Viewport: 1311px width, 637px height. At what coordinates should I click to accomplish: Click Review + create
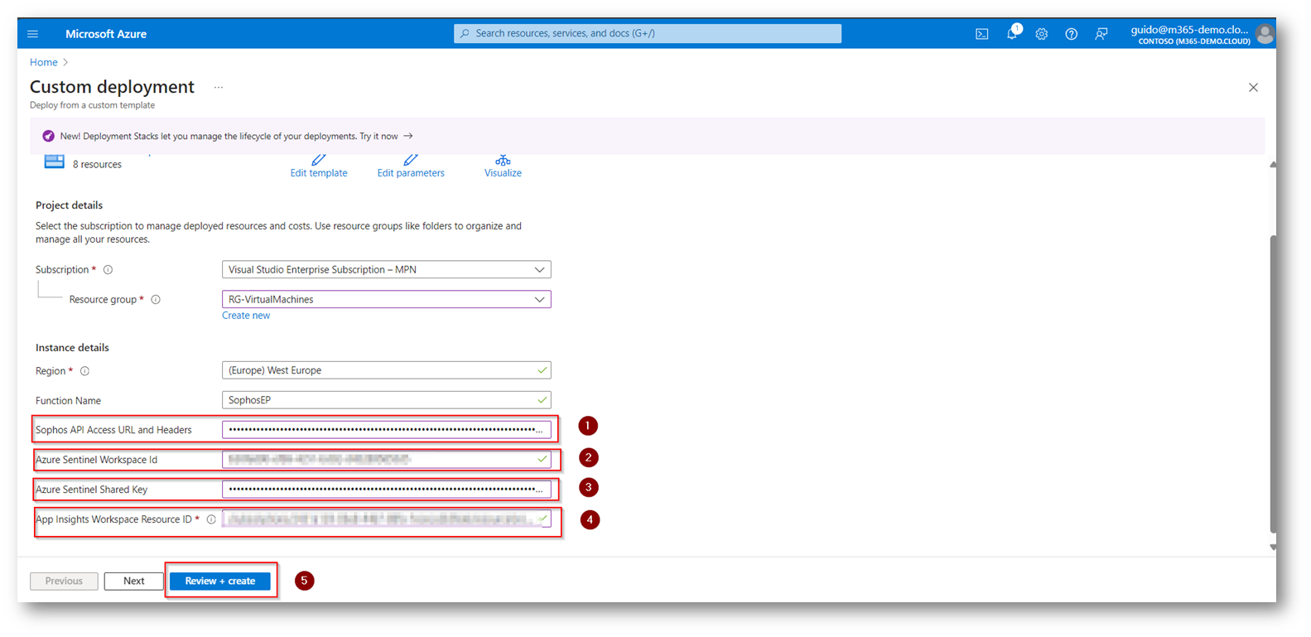click(x=220, y=582)
